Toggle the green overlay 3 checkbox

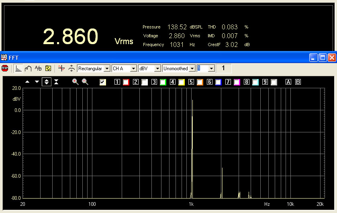point(163,82)
